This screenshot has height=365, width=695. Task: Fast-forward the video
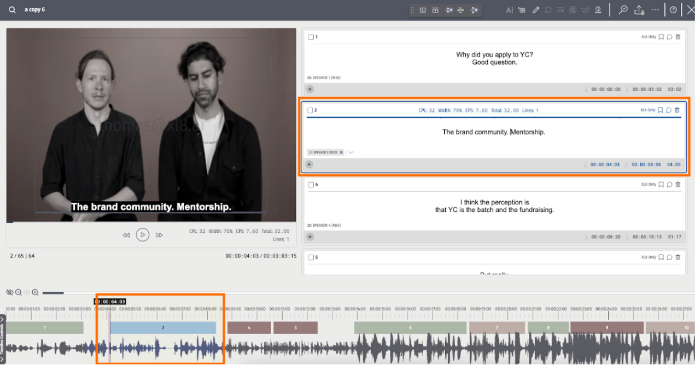click(160, 235)
